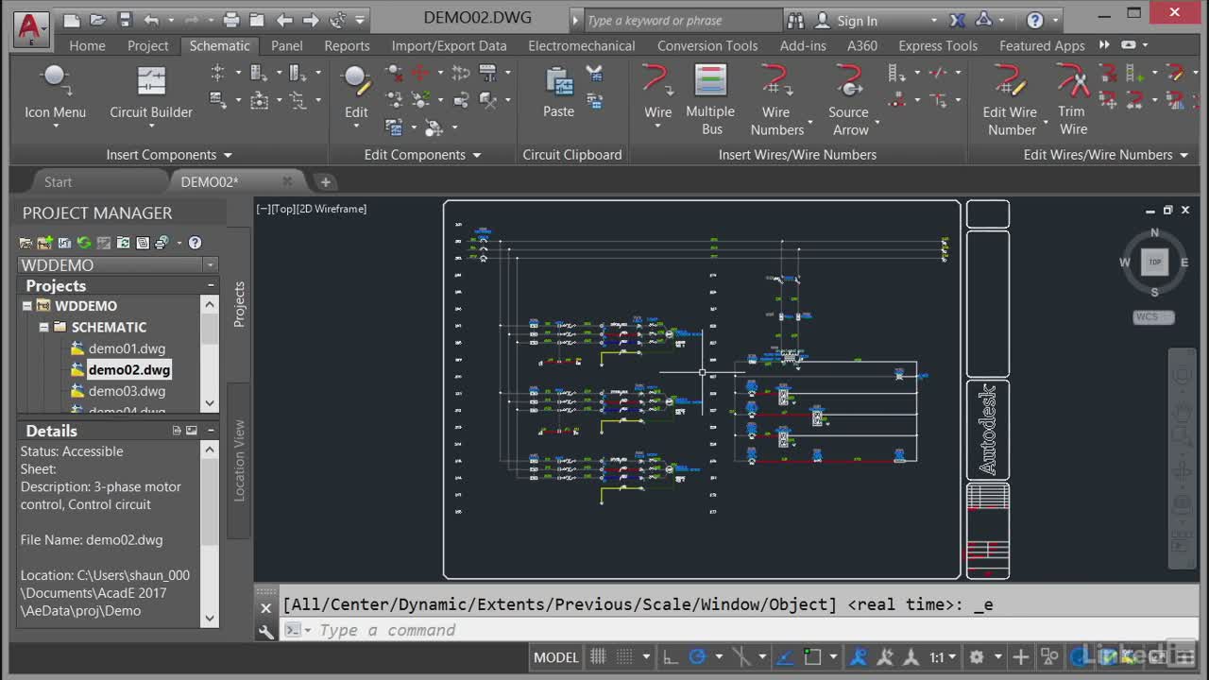Open the WDDEMO project combo box
Image resolution: width=1209 pixels, height=680 pixels.
tap(118, 265)
